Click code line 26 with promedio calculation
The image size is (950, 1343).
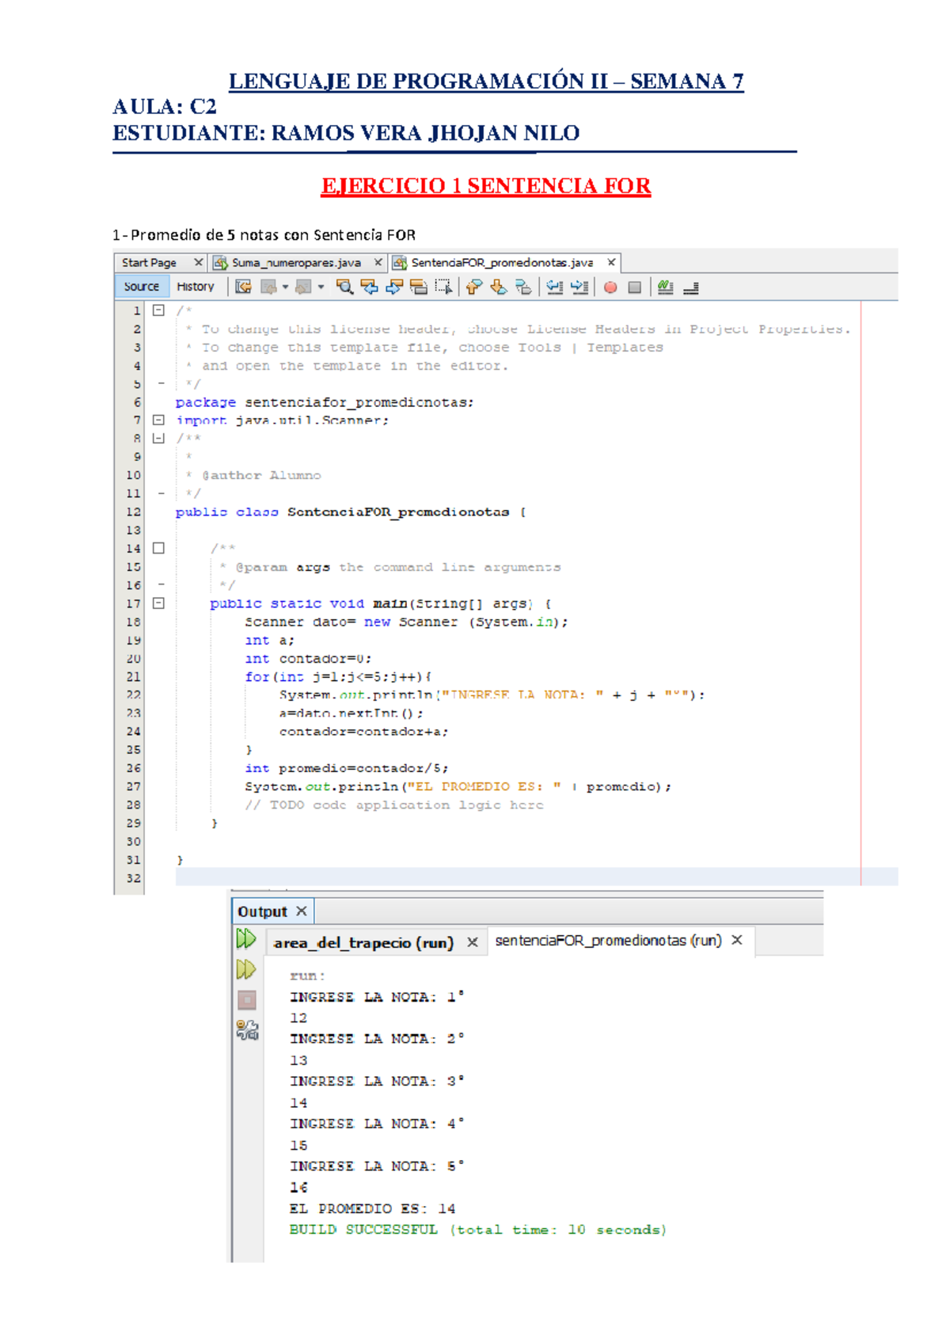[347, 768]
